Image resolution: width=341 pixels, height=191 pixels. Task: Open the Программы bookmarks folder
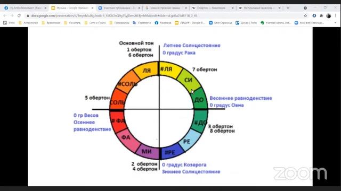pyautogui.click(x=119, y=22)
